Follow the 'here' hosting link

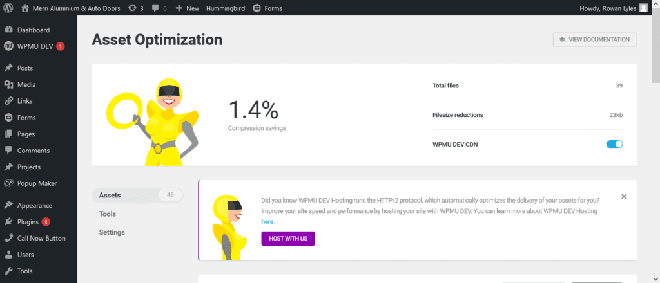coord(268,221)
